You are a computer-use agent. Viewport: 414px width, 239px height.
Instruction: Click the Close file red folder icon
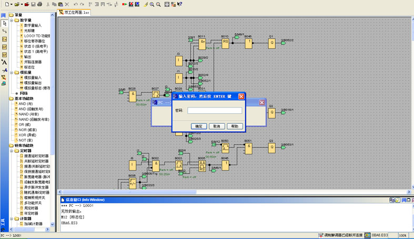click(27, 4)
